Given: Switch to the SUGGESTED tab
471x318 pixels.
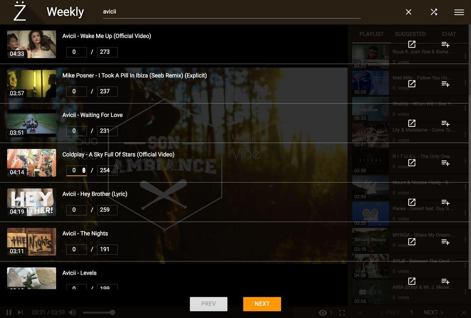Looking at the screenshot, I should tap(410, 34).
